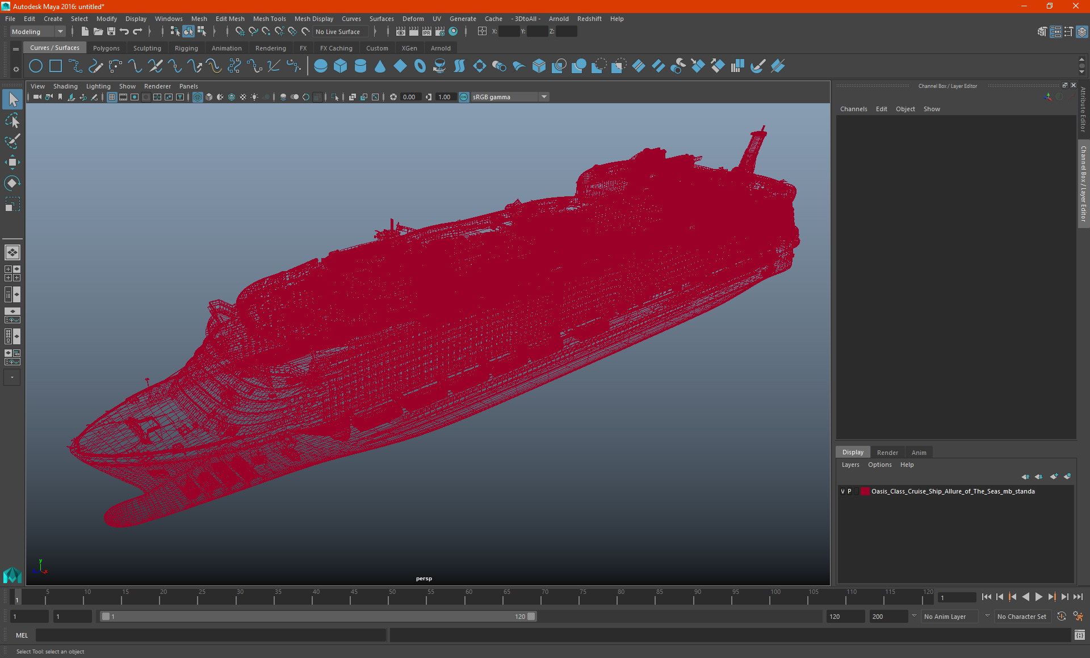Click the MEL command input field
Viewport: 1090px width, 658px height.
211,635
